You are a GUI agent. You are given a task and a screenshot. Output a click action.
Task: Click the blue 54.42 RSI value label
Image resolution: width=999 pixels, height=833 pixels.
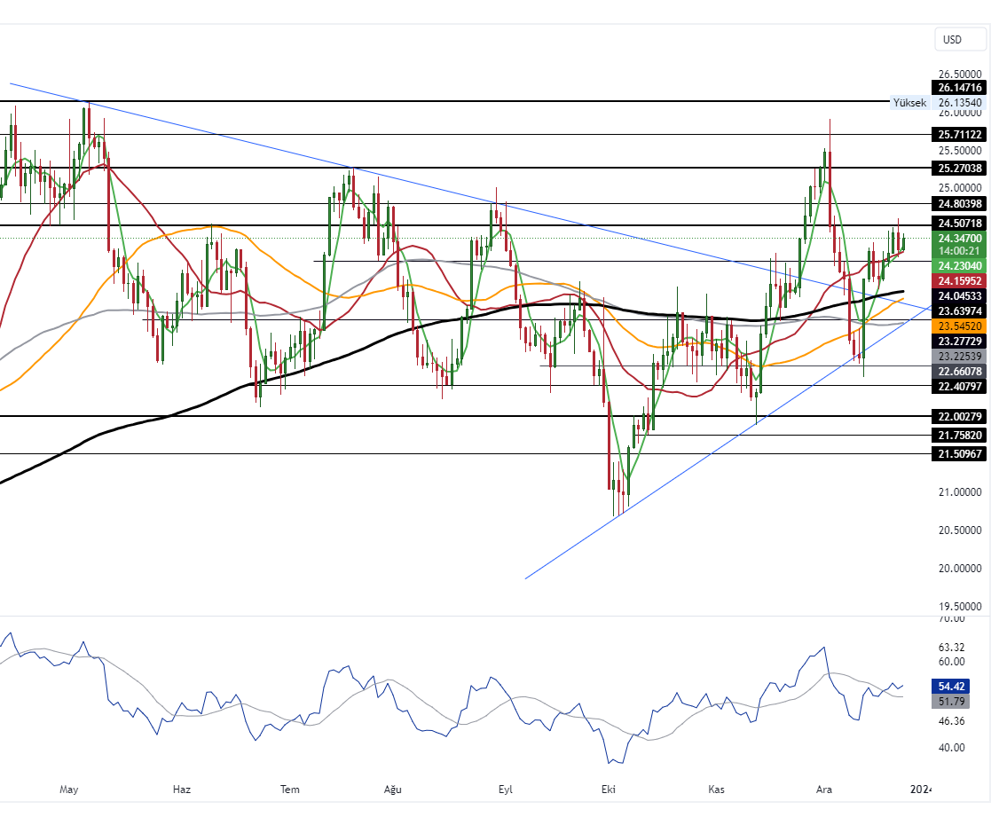(950, 687)
